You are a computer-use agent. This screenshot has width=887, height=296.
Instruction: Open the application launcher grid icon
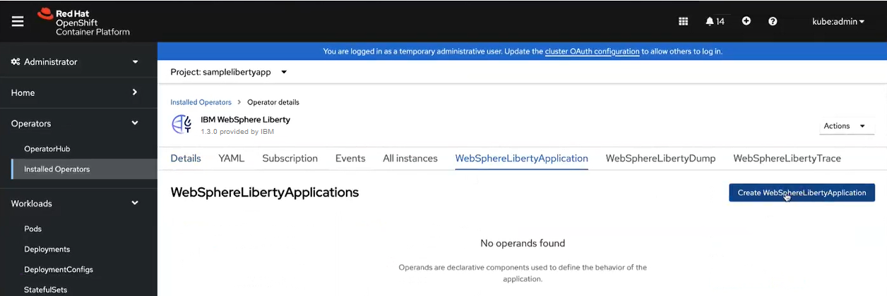click(683, 21)
